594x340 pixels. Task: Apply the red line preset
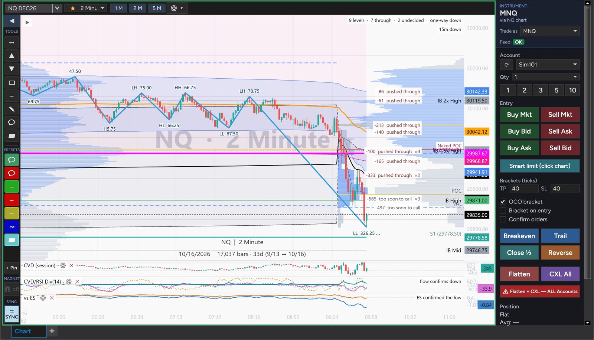click(x=12, y=200)
